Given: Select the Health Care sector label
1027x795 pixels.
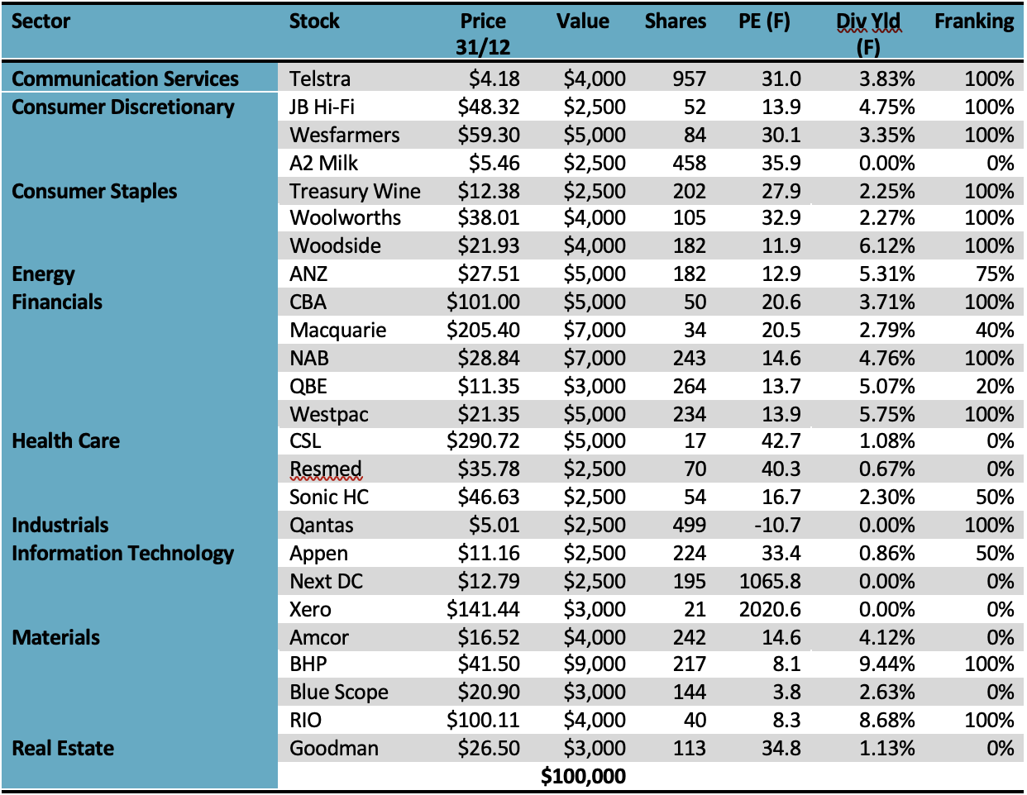Looking at the screenshot, I should pyautogui.click(x=65, y=441).
